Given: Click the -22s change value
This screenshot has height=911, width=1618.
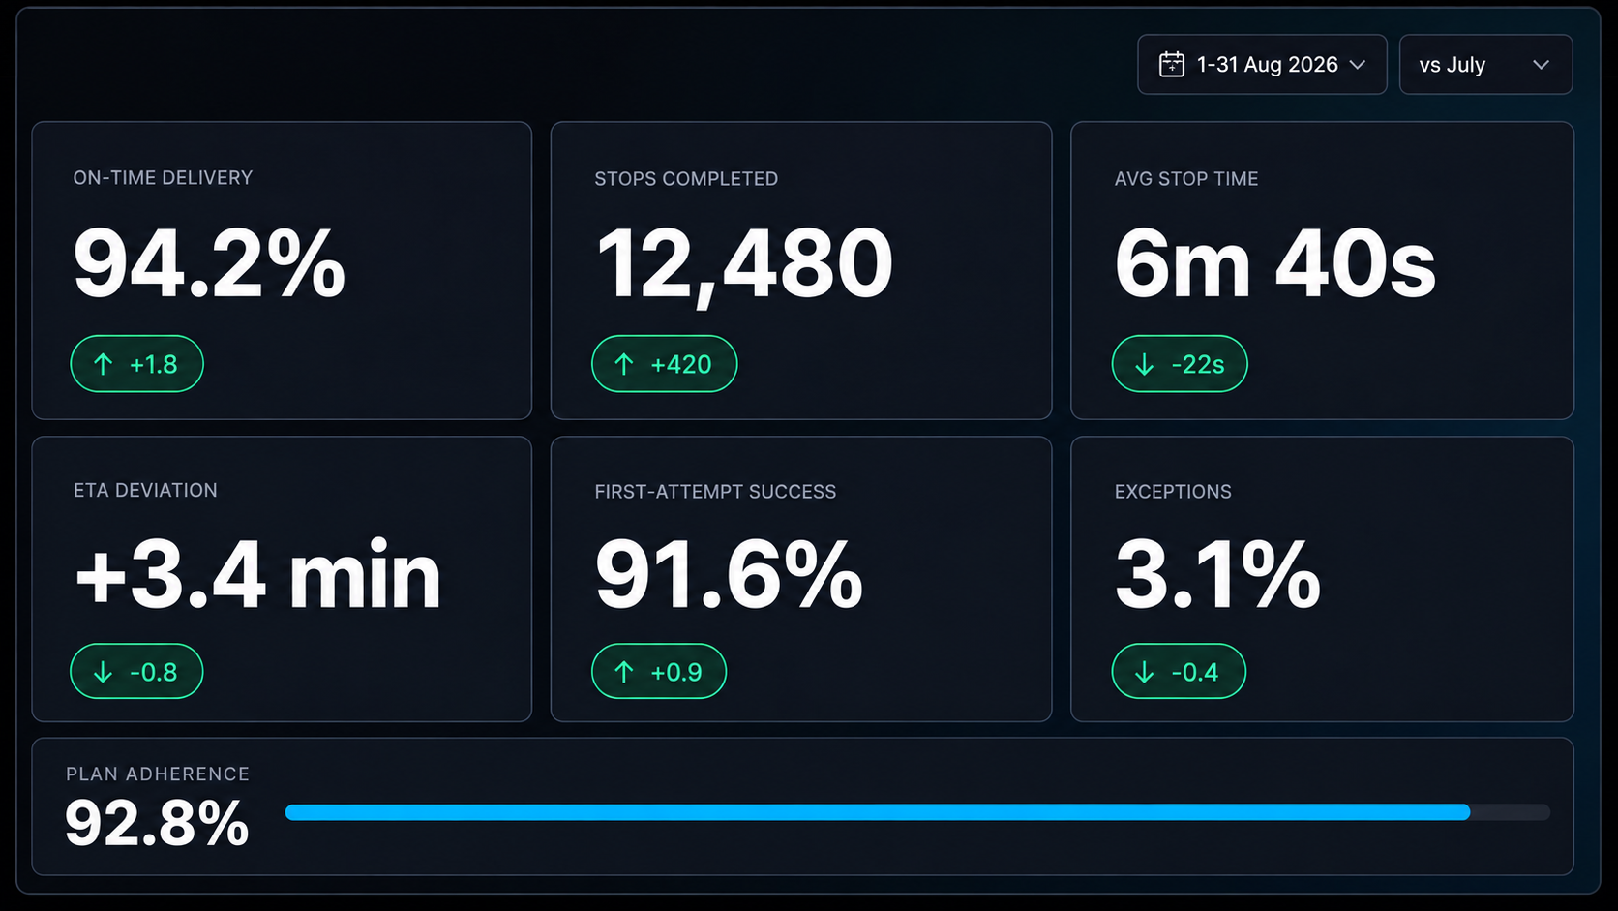Looking at the screenshot, I should 1198,364.
